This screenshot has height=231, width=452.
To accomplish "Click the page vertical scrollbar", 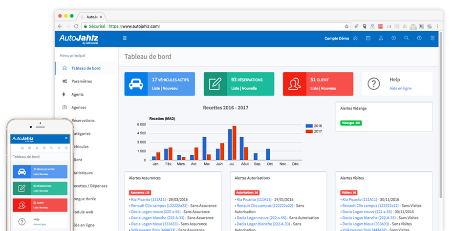I will tap(441, 115).
